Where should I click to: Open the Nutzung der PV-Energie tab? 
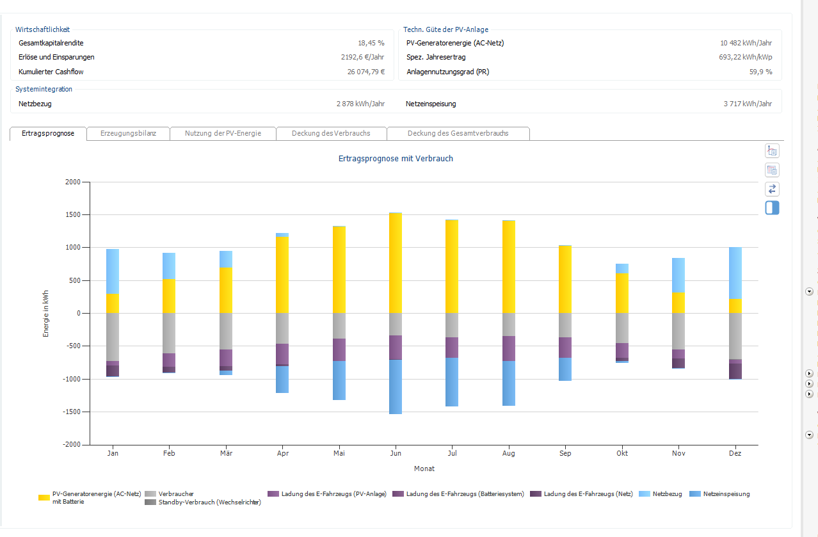click(x=223, y=133)
